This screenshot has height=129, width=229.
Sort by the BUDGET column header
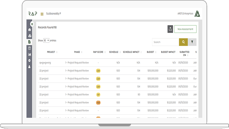[x=151, y=52]
